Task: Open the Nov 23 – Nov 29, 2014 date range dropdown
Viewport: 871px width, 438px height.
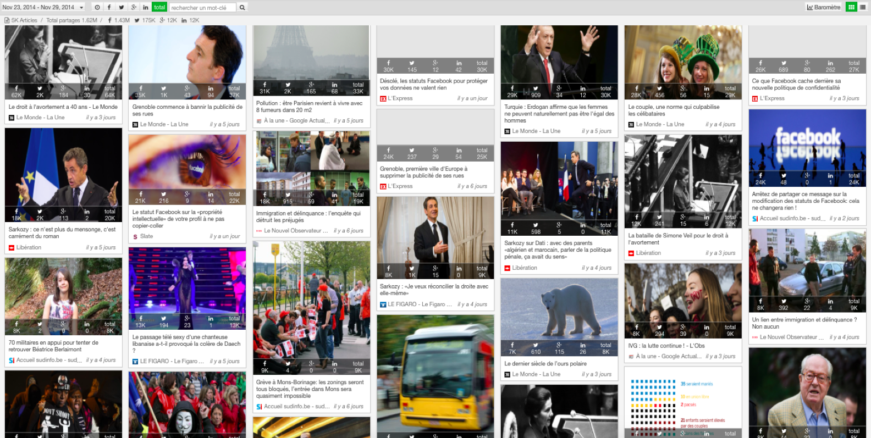Action: (x=43, y=7)
